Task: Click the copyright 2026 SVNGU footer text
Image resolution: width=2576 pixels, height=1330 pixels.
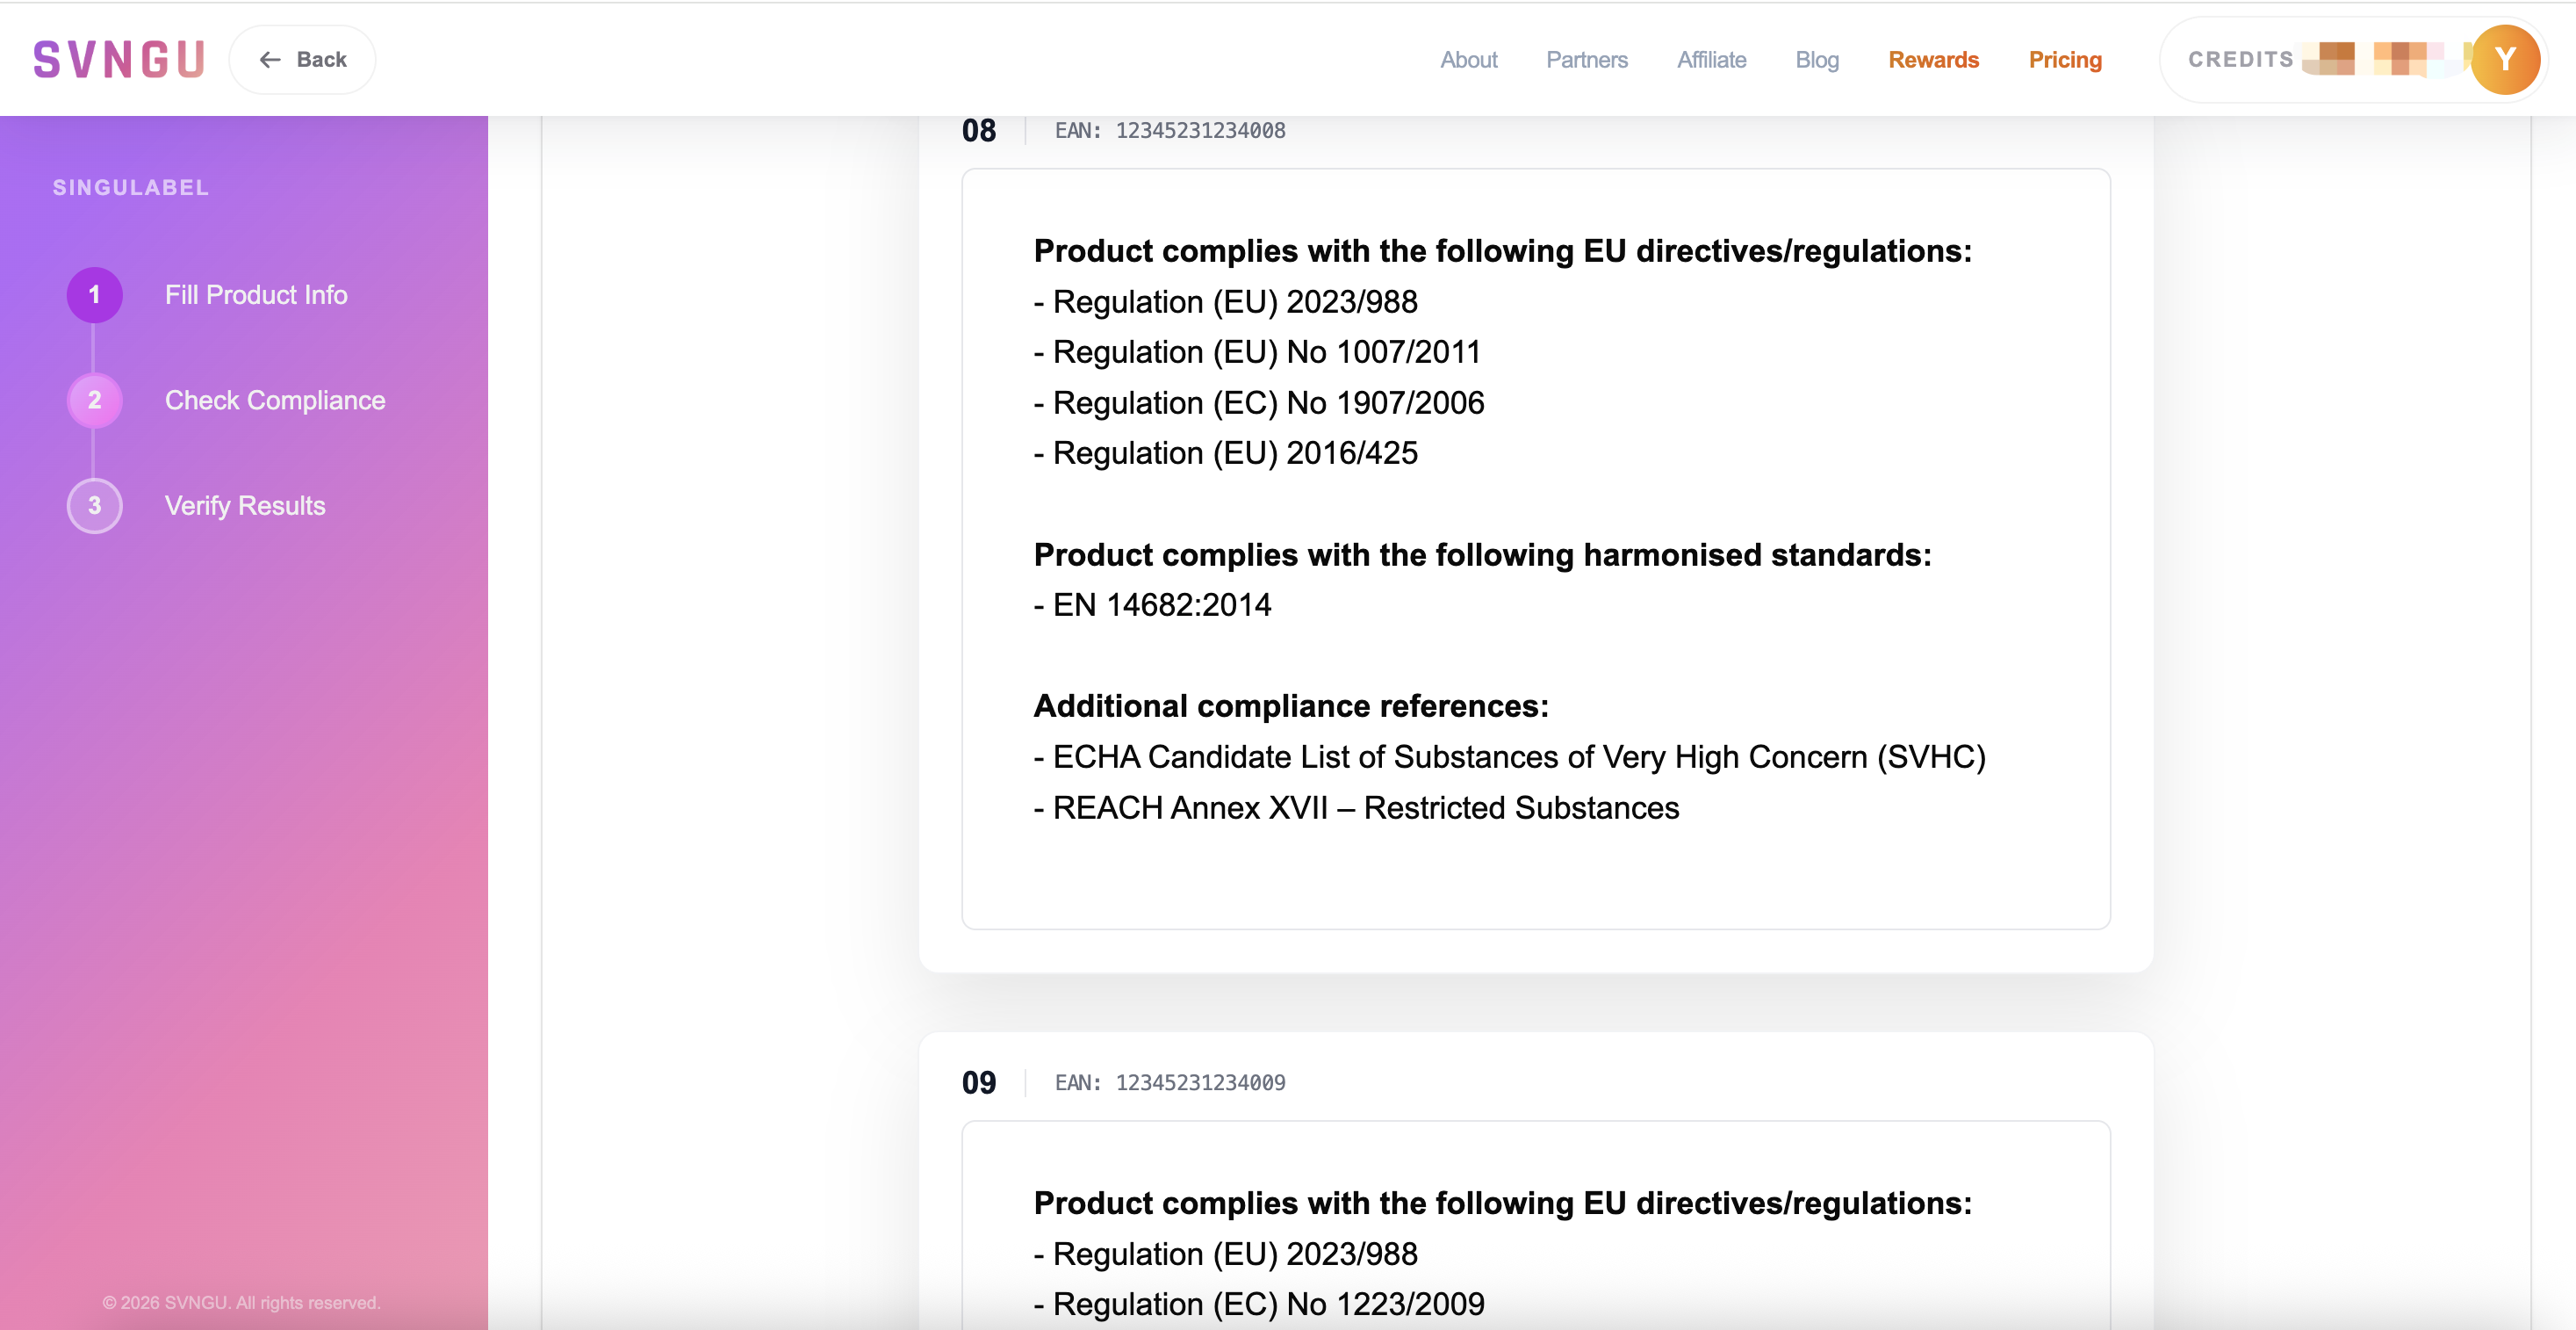Action: [241, 1303]
